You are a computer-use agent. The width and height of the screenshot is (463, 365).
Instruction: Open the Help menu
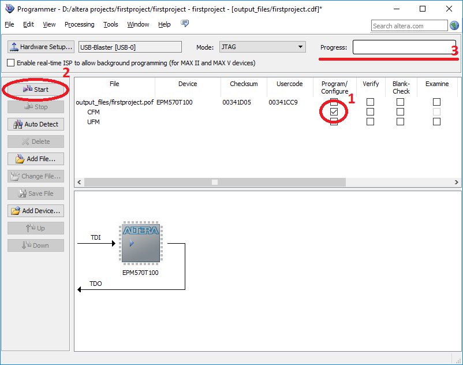point(165,24)
